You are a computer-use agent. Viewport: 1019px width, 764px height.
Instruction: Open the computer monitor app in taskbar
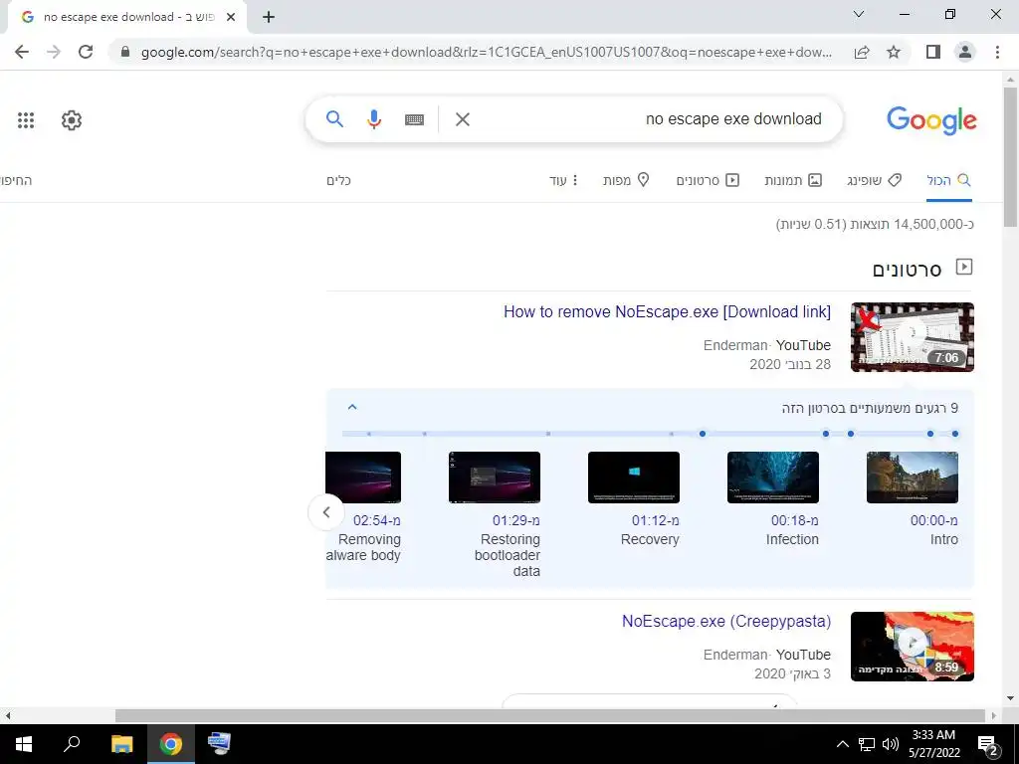click(x=219, y=744)
